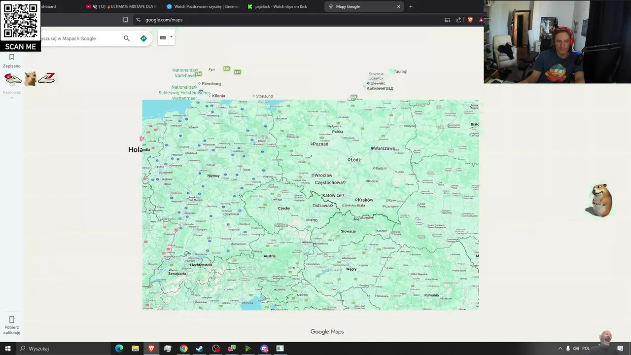Click the Łódź city label
The image size is (631, 355).
(x=355, y=160)
